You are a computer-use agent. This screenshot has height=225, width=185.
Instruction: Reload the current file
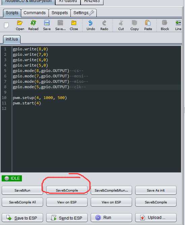coord(33,25)
